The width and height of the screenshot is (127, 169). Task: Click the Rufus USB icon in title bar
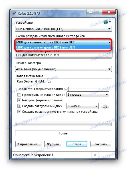(x=14, y=13)
